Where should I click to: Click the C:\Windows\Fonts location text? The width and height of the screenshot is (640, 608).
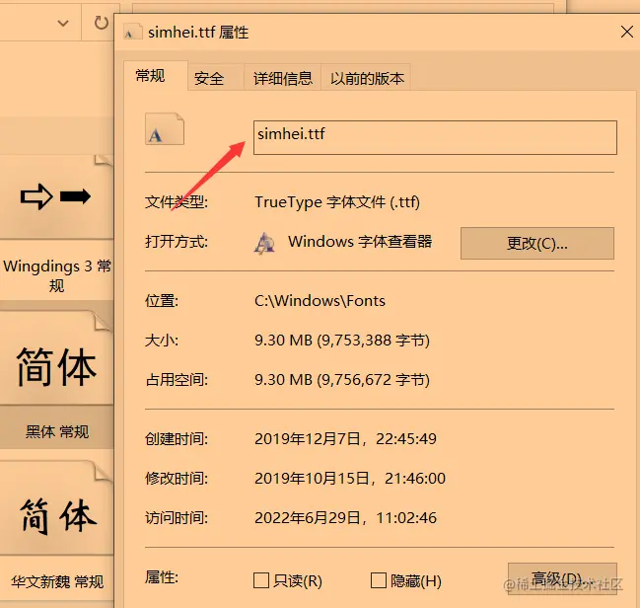320,301
